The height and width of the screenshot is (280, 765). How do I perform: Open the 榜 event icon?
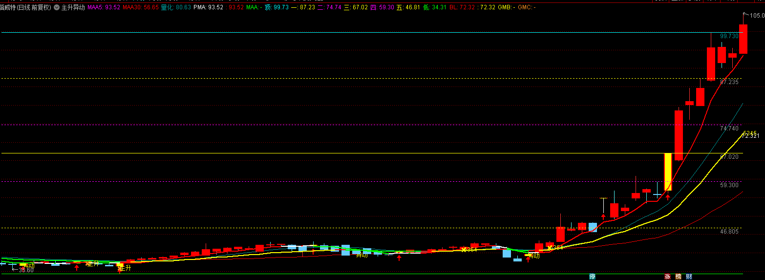point(678,277)
